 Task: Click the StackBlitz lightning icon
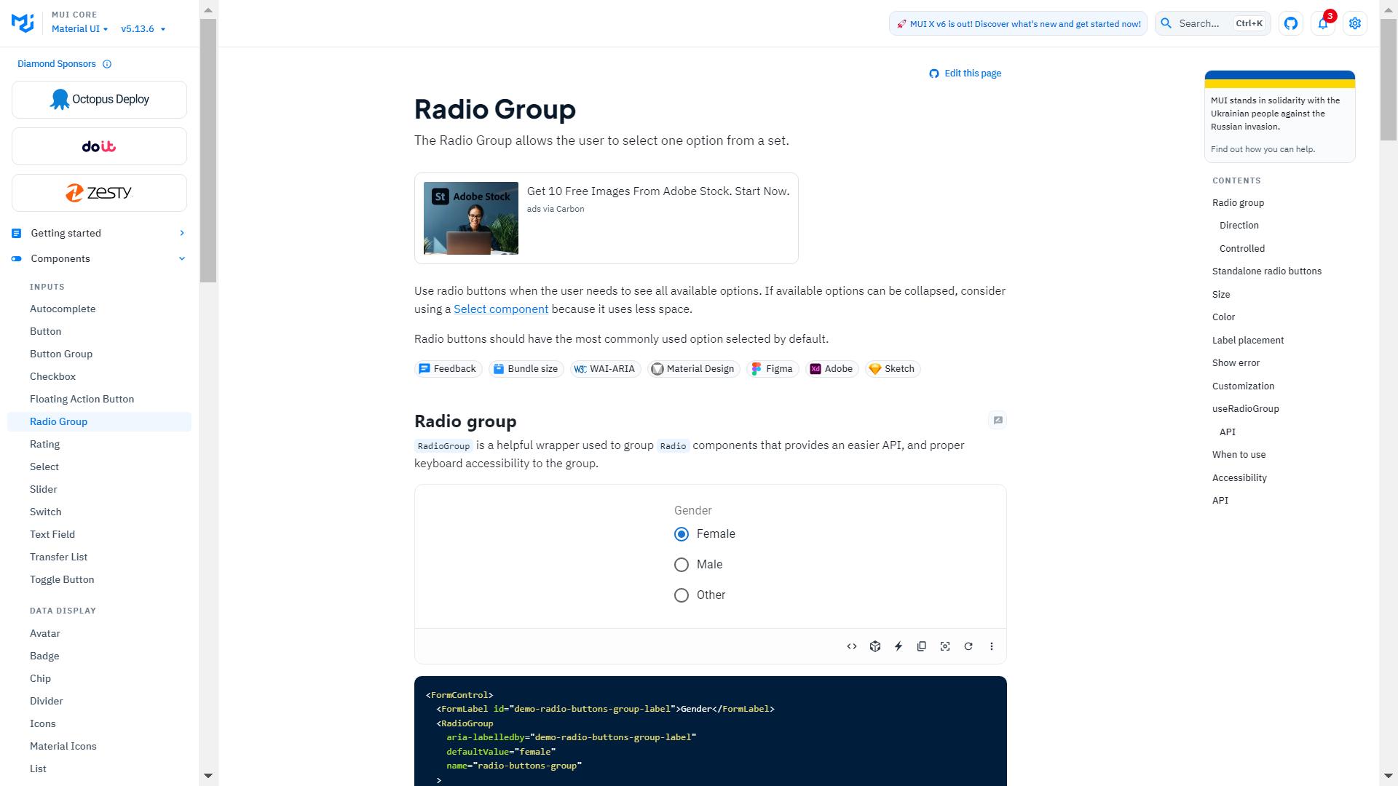[x=898, y=646]
